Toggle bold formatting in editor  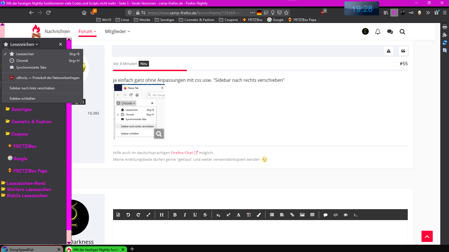[175, 215]
